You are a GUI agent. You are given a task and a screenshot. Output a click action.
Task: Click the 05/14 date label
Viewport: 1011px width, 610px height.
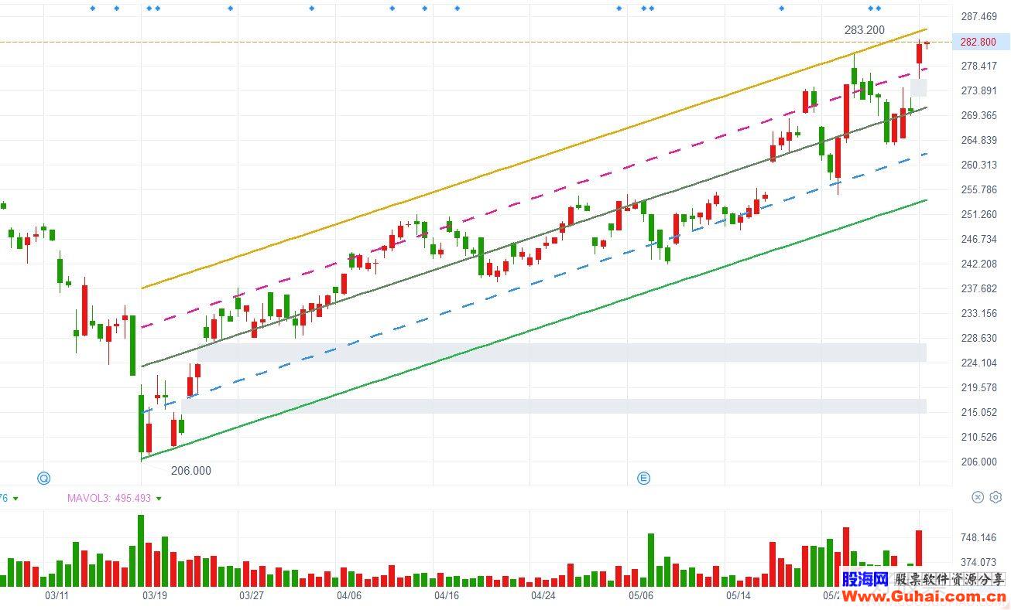point(739,595)
